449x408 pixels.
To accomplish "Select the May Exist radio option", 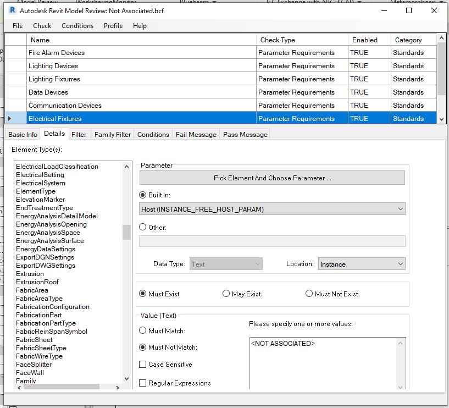I will point(226,294).
